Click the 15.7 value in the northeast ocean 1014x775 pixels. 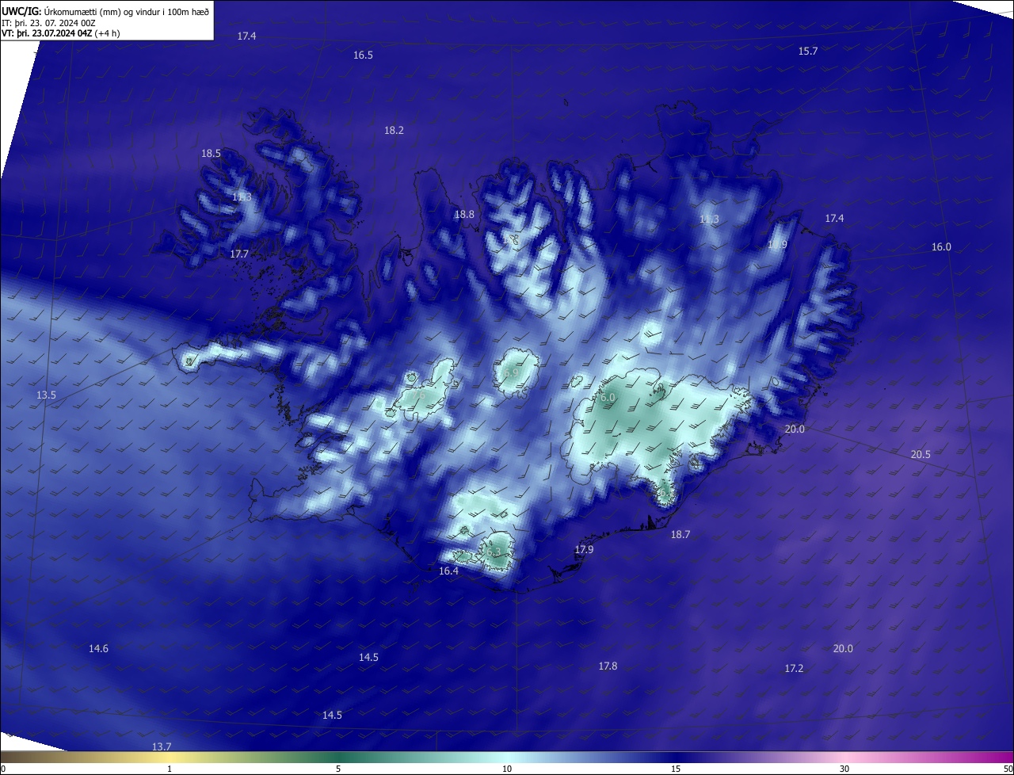(x=807, y=52)
